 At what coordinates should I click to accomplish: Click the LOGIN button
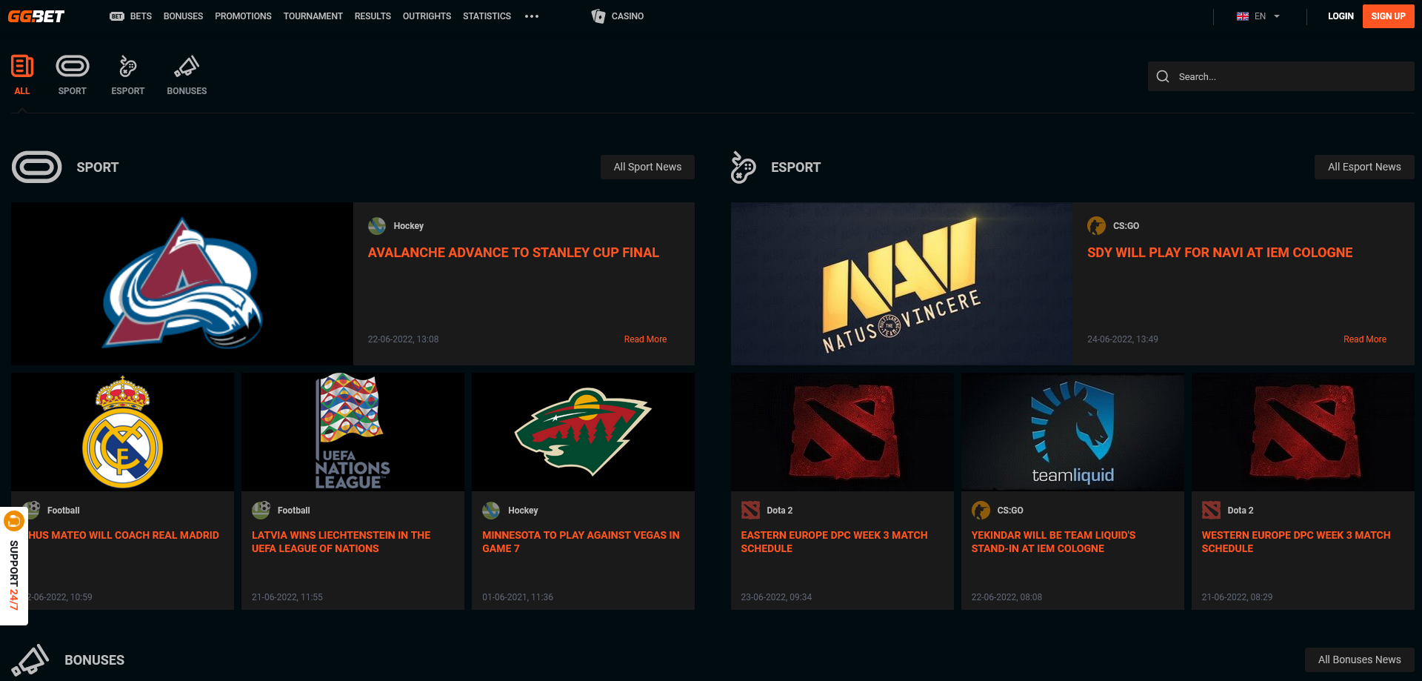point(1341,16)
